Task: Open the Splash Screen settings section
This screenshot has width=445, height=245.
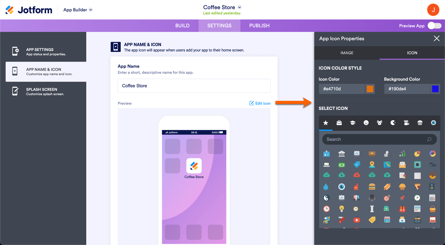Action: [x=46, y=91]
